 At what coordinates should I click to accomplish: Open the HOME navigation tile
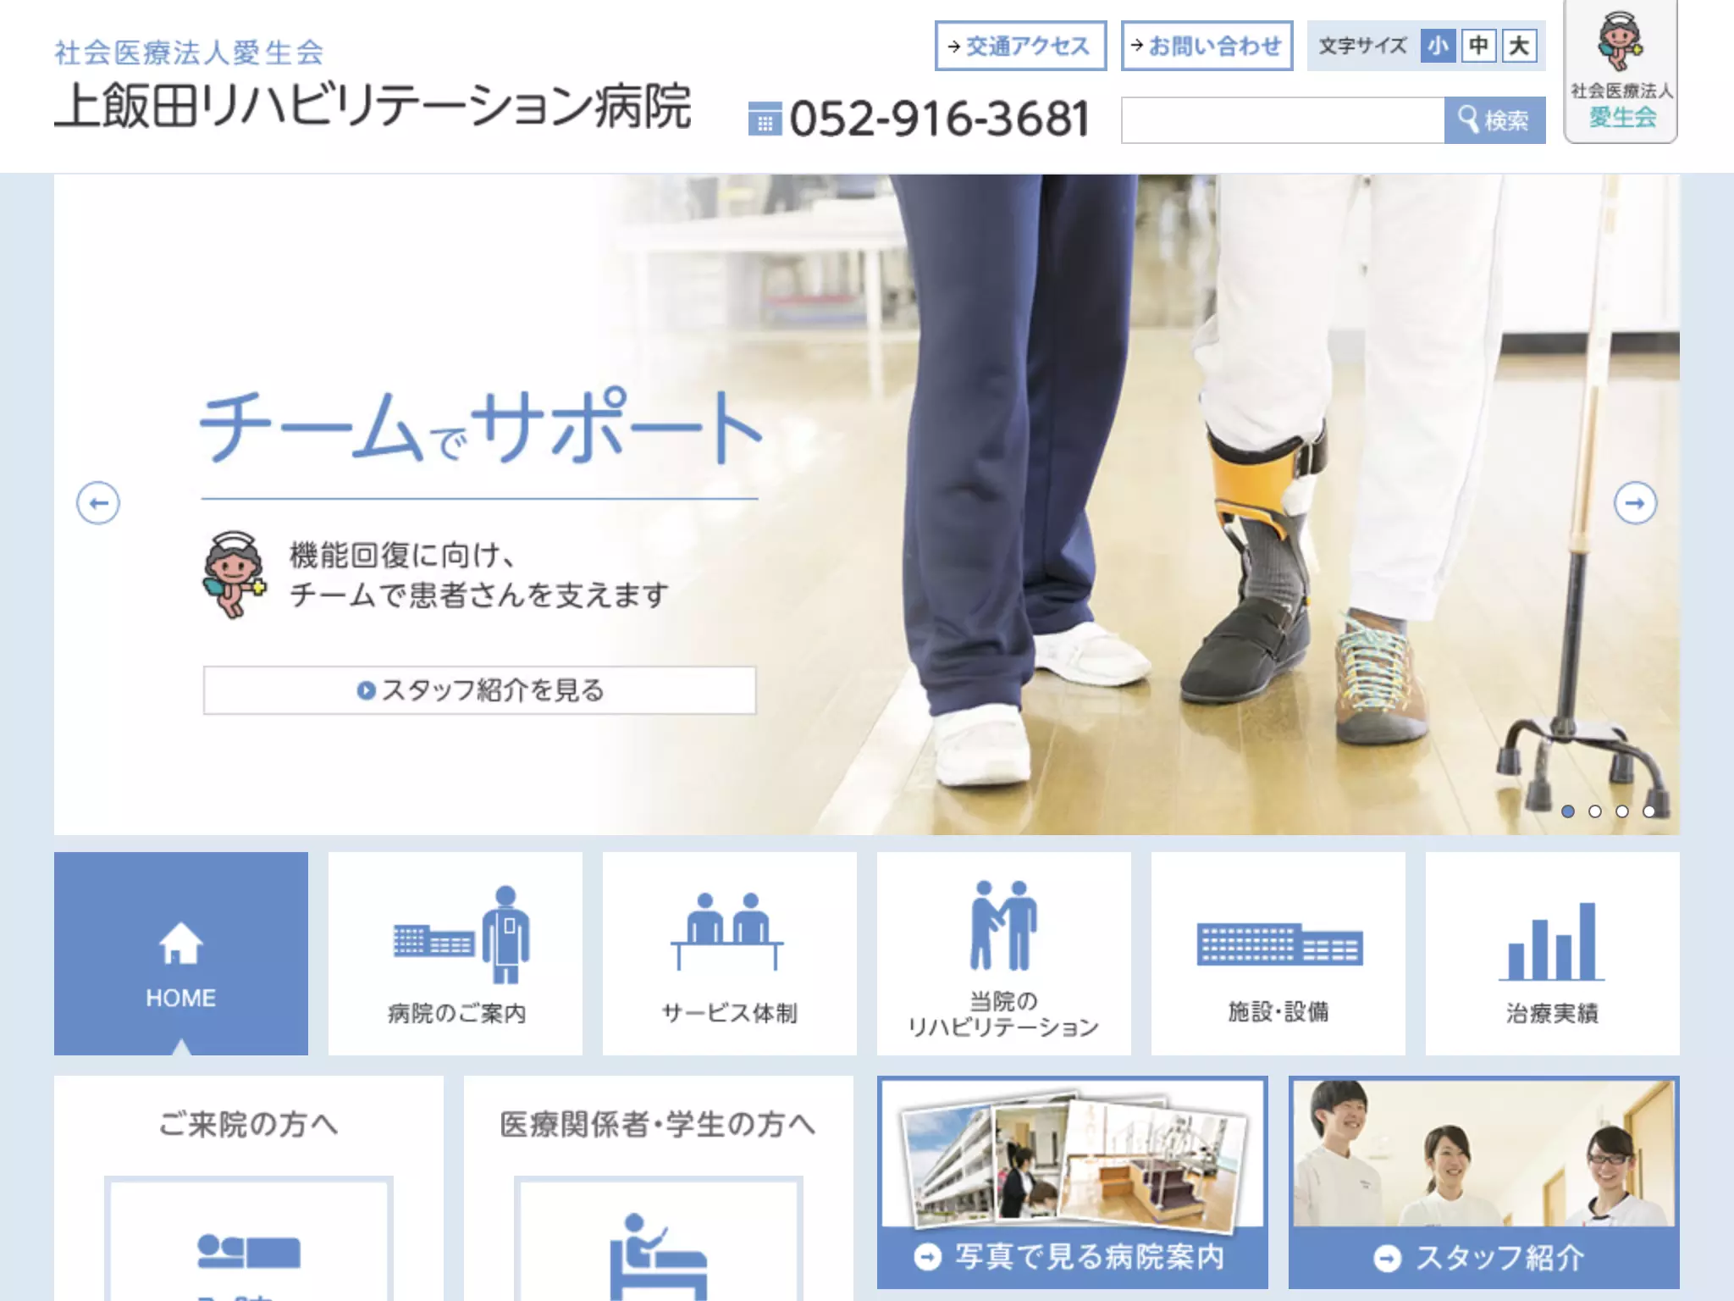pyautogui.click(x=181, y=954)
